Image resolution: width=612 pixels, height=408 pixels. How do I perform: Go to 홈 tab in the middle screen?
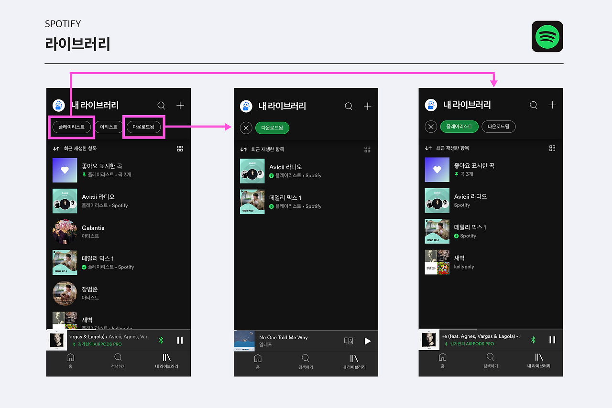tap(258, 361)
